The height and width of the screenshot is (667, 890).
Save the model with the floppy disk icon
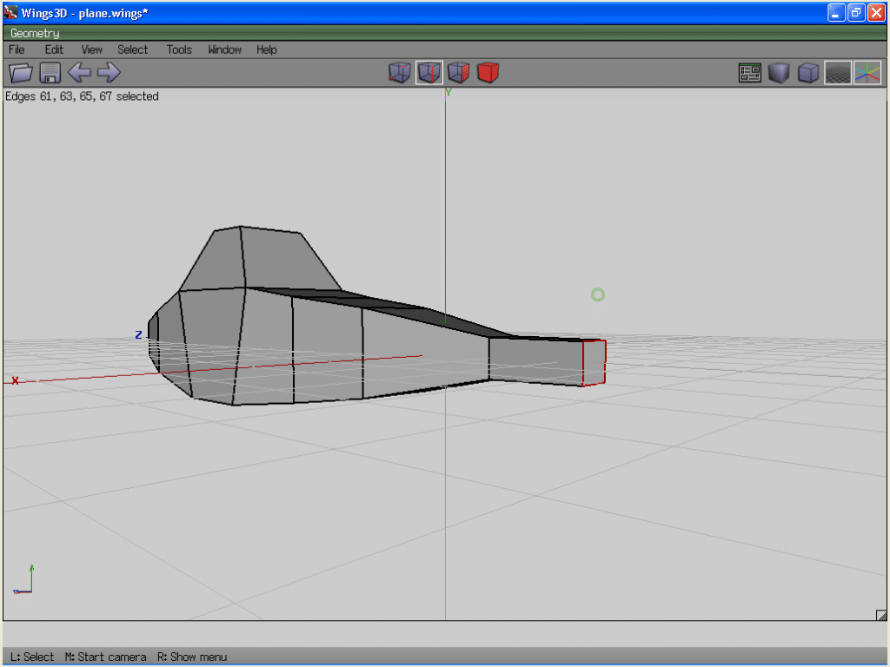click(50, 73)
